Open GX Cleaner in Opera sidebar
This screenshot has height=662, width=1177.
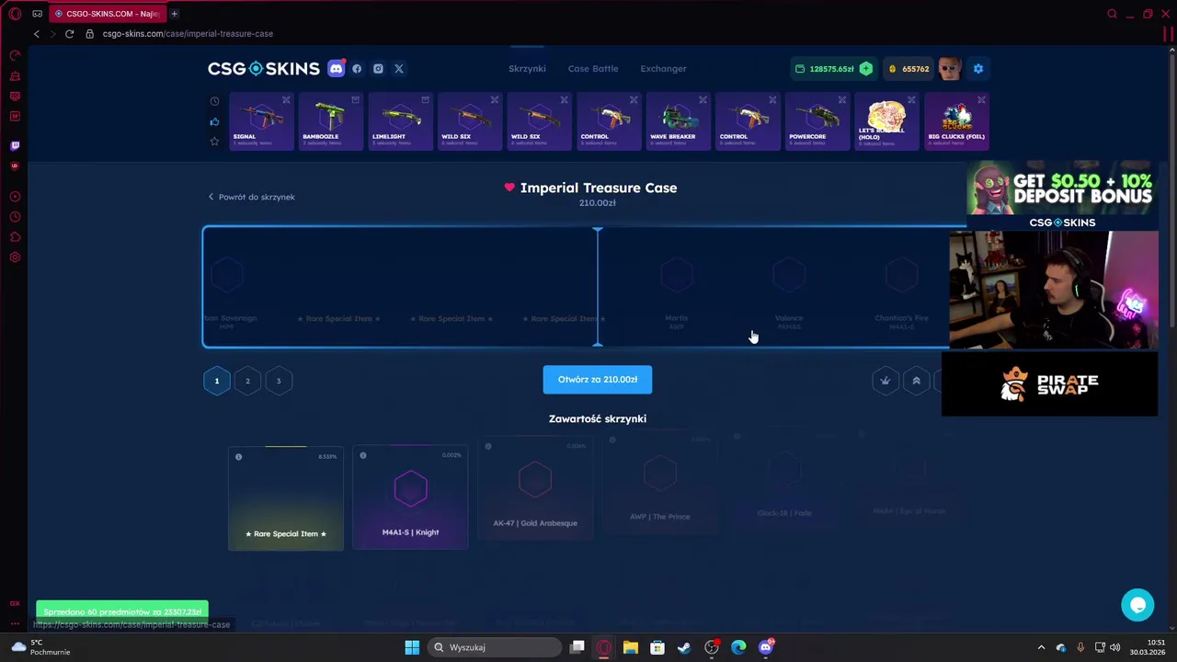15,75
